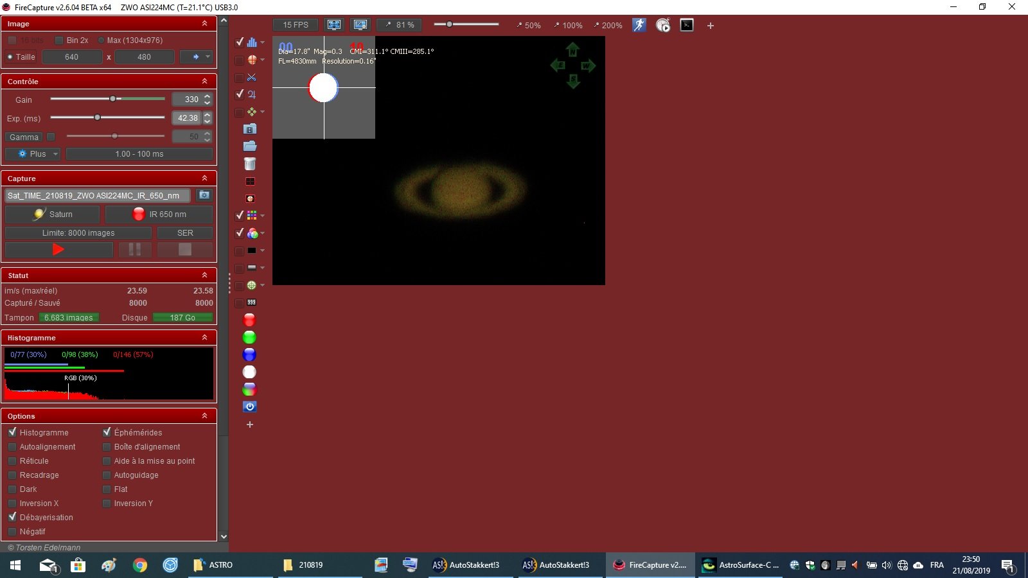Open the blue arrow size preset dropdown
1028x578 pixels.
(x=196, y=57)
